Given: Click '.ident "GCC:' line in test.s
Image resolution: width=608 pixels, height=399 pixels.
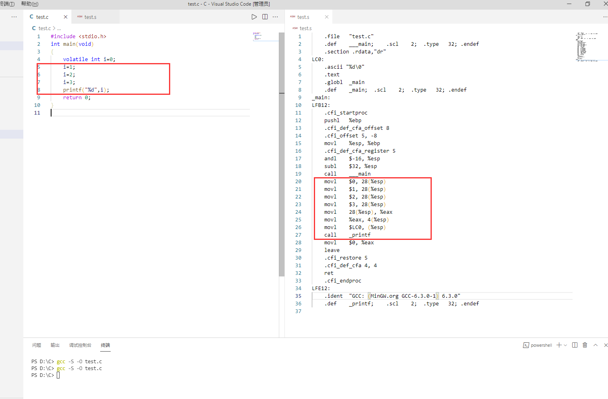Looking at the screenshot, I should coord(392,296).
